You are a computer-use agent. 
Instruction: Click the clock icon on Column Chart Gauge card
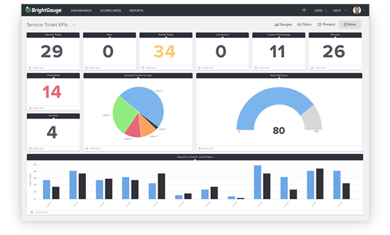[256, 68]
